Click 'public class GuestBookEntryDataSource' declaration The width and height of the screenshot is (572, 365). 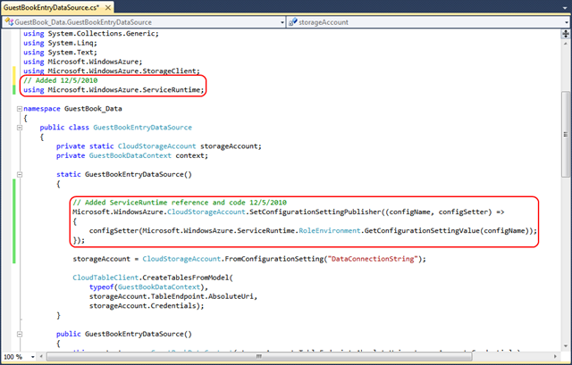115,128
